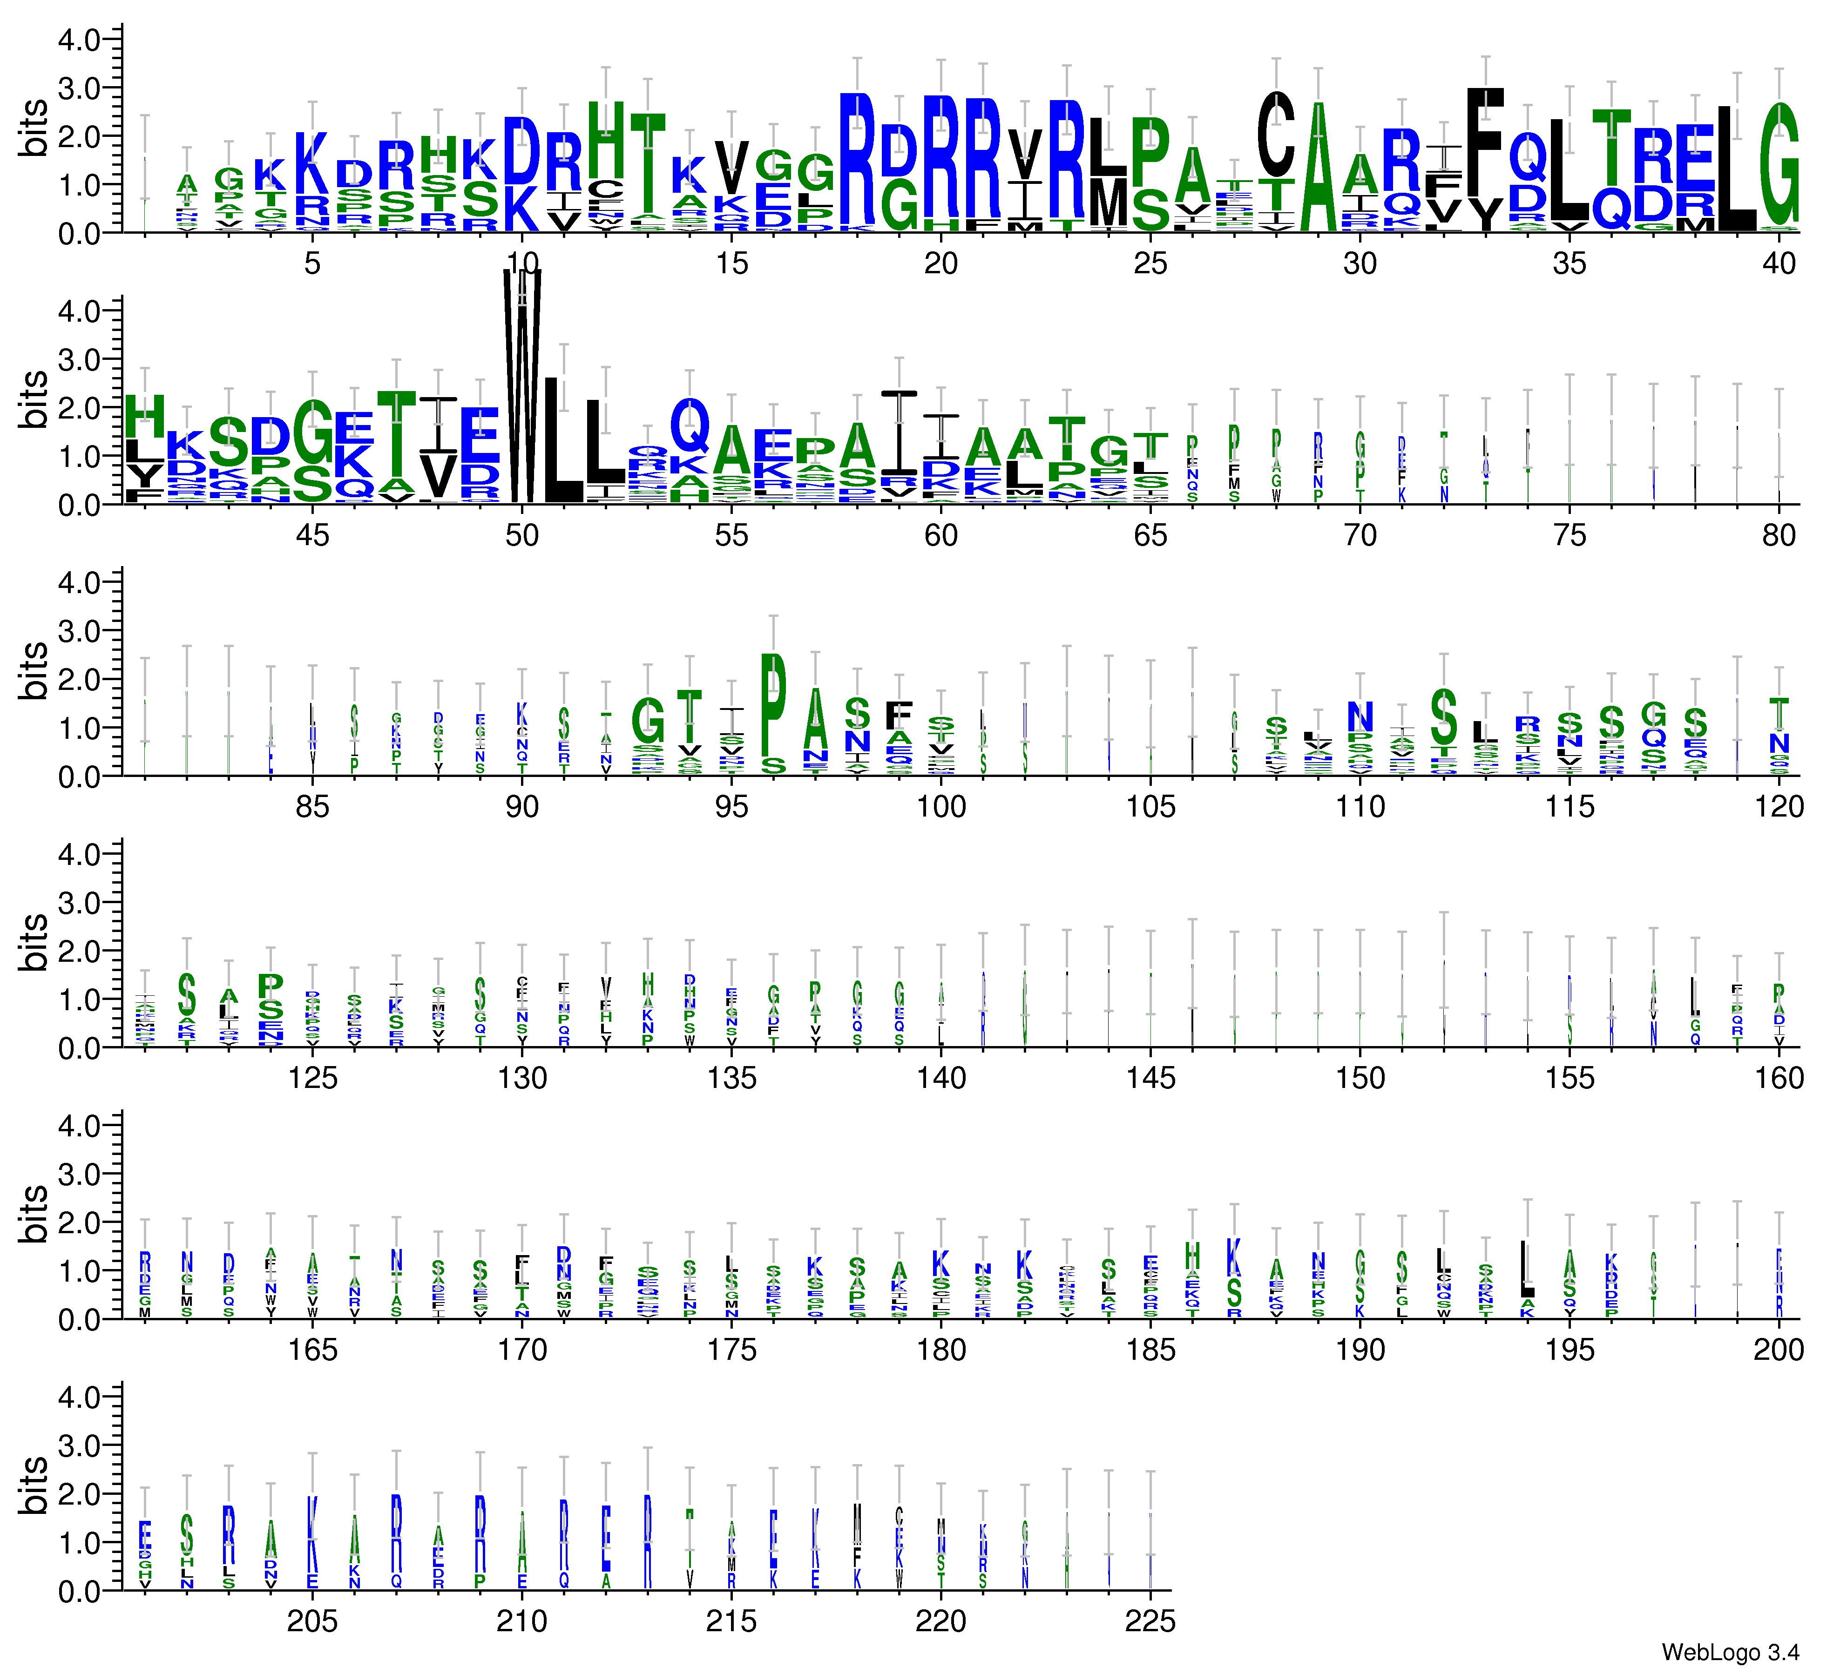
Task: Click the black F letter at position 33
Action: click(1485, 142)
